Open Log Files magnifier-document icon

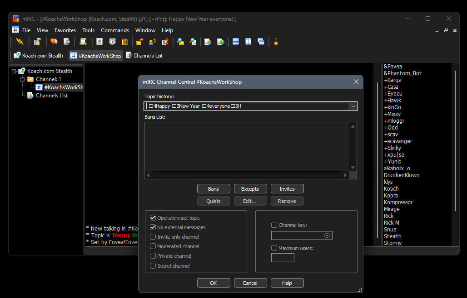(193, 42)
